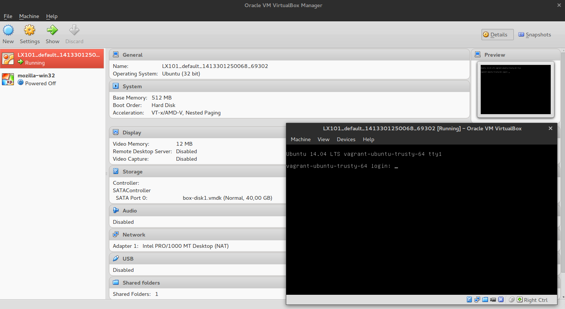The image size is (565, 309).
Task: Click network activity icon in VM status bar
Action: tap(477, 300)
